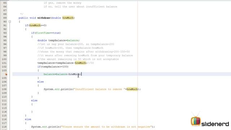
Task: Click comment 'let us say your balance=200'
Action: click(x=76, y=44)
